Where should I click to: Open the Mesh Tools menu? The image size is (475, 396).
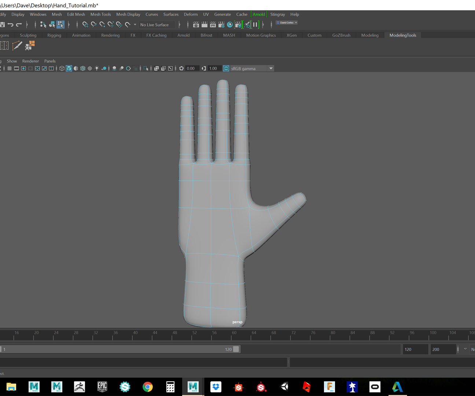100,14
